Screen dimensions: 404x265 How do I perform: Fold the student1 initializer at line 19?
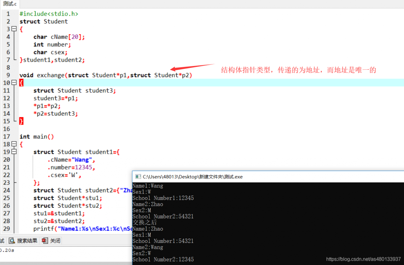(14, 152)
